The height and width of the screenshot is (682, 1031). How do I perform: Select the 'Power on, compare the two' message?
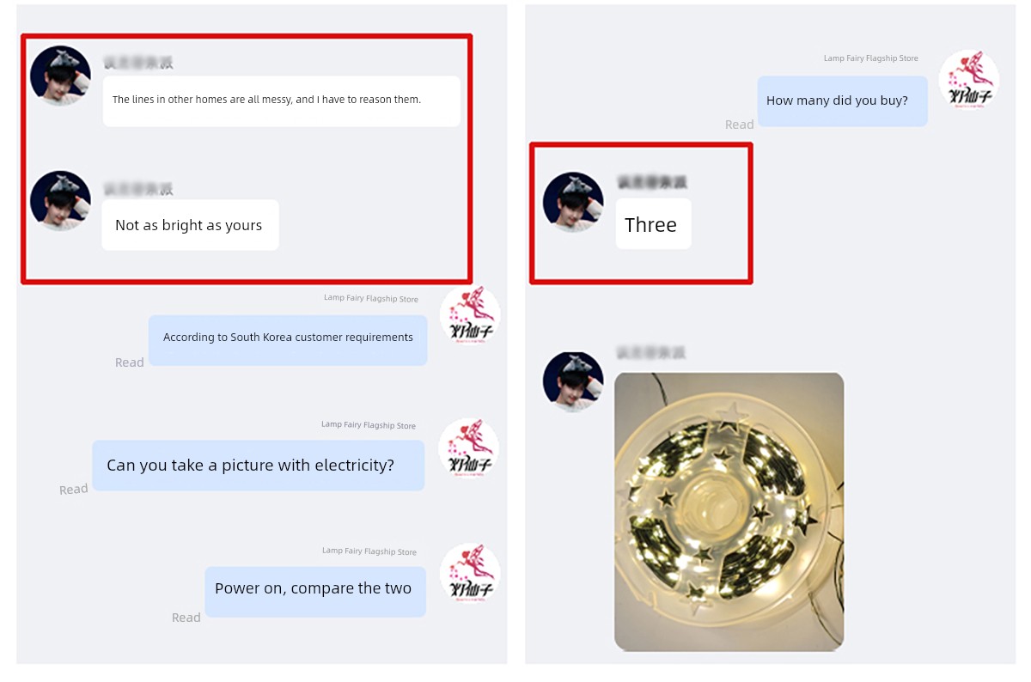coord(315,591)
